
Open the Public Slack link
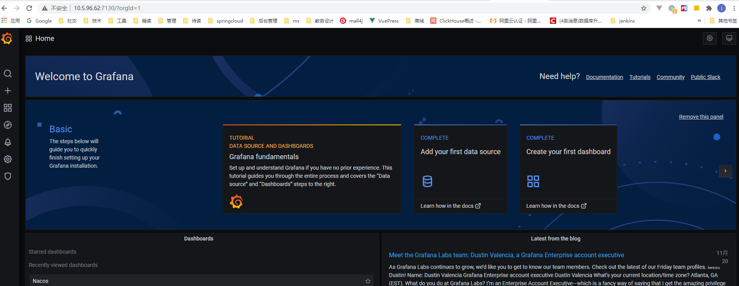[x=706, y=77]
